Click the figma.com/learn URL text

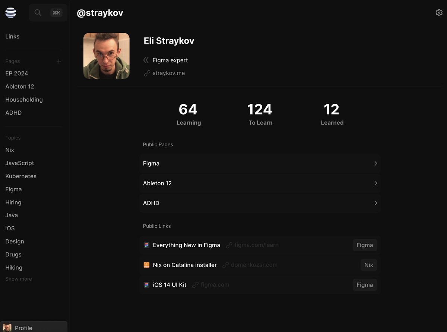pyautogui.click(x=257, y=245)
